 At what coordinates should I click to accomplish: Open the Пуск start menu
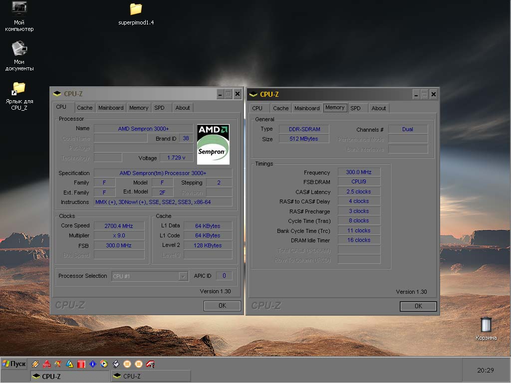(14, 364)
